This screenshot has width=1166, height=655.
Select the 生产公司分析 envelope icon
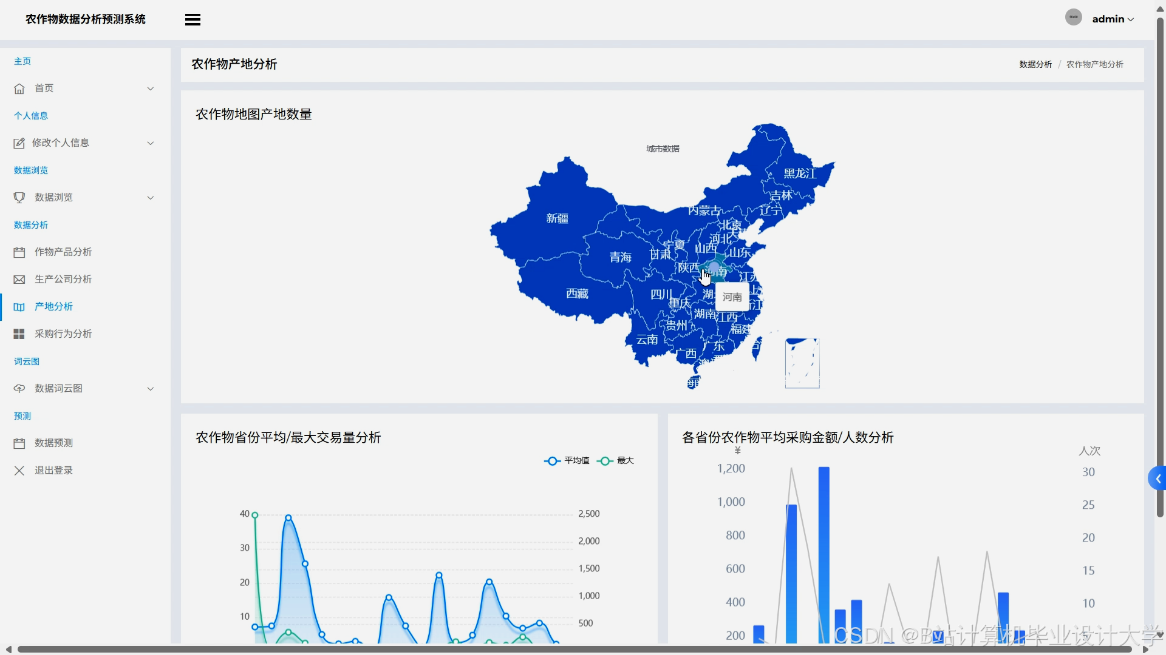coord(19,279)
